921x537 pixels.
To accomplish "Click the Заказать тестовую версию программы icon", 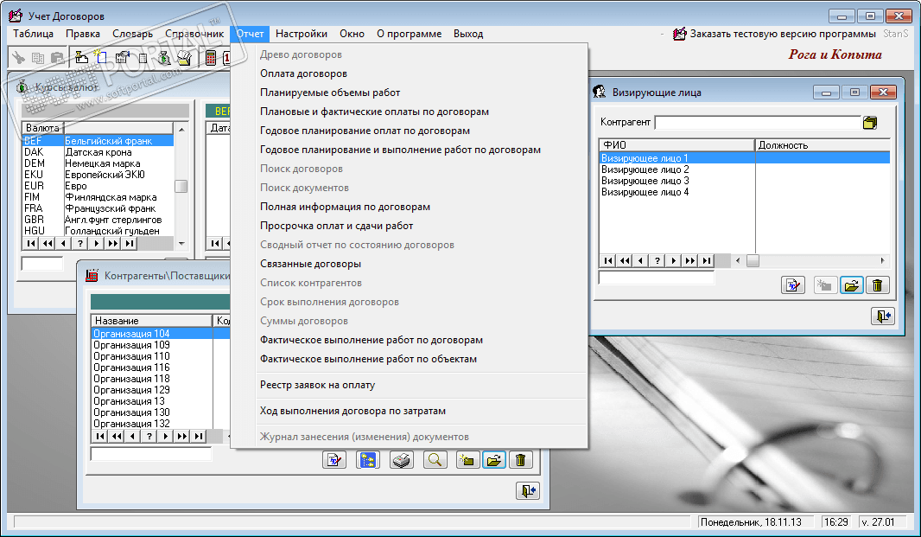I will pyautogui.click(x=680, y=34).
